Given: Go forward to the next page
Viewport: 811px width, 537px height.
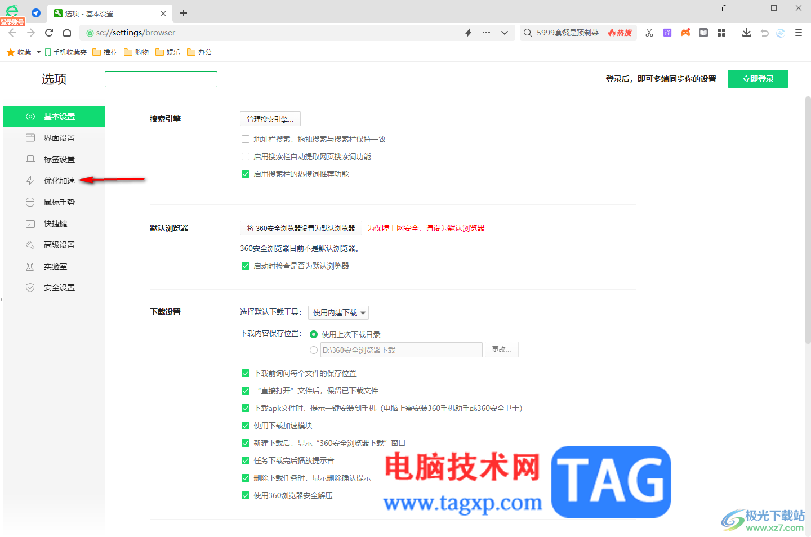Looking at the screenshot, I should click(31, 33).
